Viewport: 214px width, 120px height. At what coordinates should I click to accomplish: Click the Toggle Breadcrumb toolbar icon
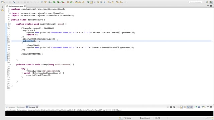[88, 2]
